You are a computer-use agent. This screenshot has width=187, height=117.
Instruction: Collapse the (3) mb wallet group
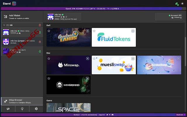tap(4, 25)
